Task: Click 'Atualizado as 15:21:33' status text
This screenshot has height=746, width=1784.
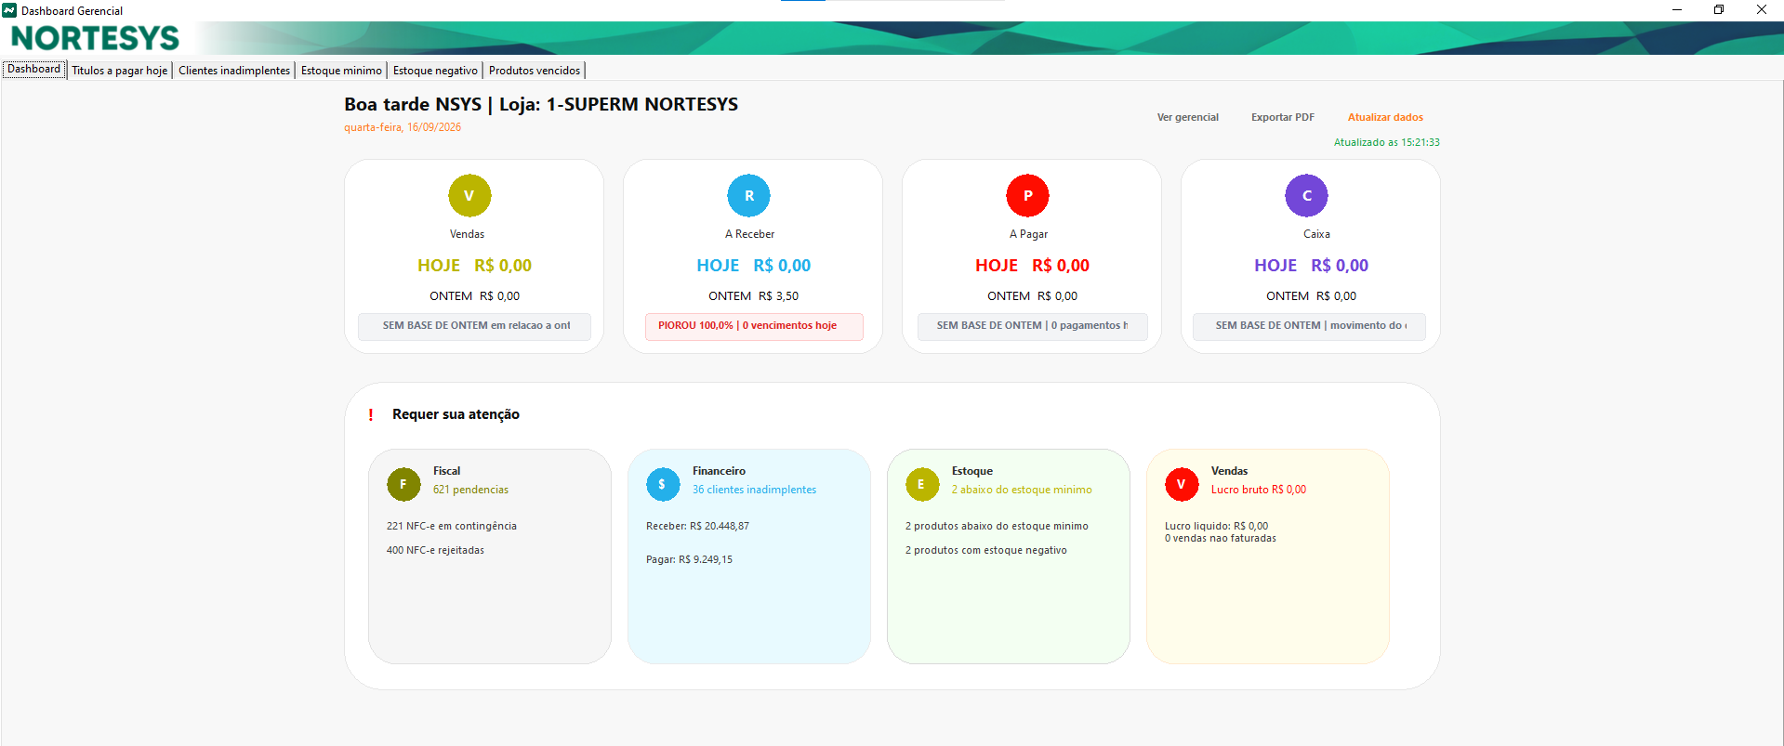Action: pyautogui.click(x=1386, y=142)
